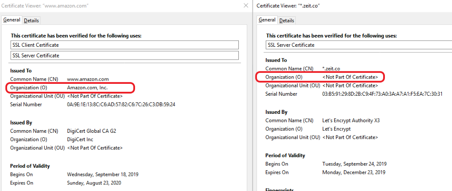The width and height of the screenshot is (452, 191).
Task: Click common name value *.zeit.co
Action: 331,68
